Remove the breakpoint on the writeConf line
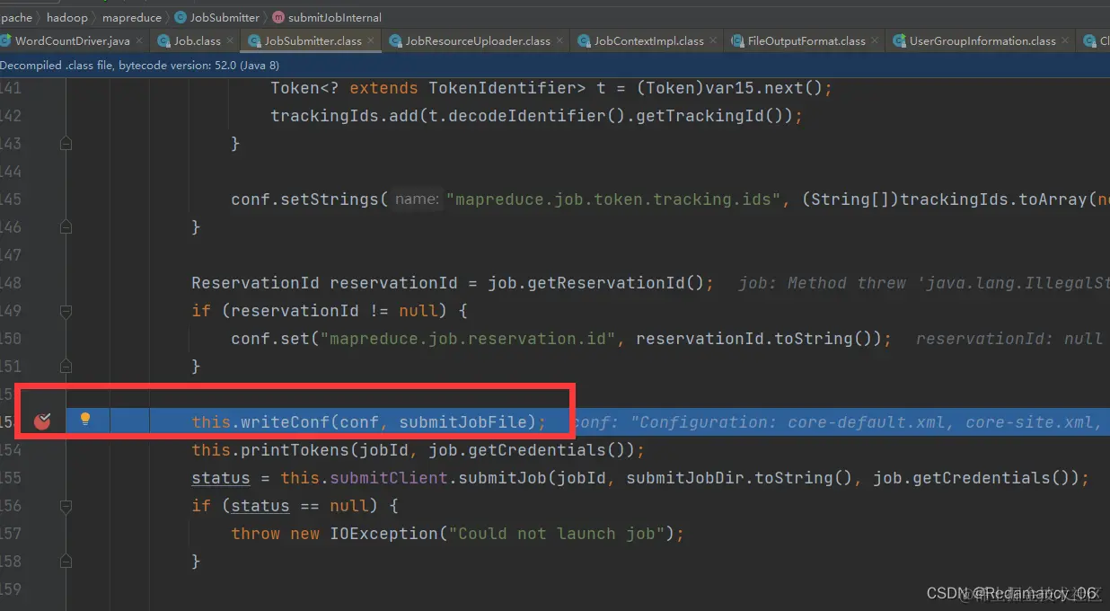This screenshot has width=1110, height=611. coord(42,421)
